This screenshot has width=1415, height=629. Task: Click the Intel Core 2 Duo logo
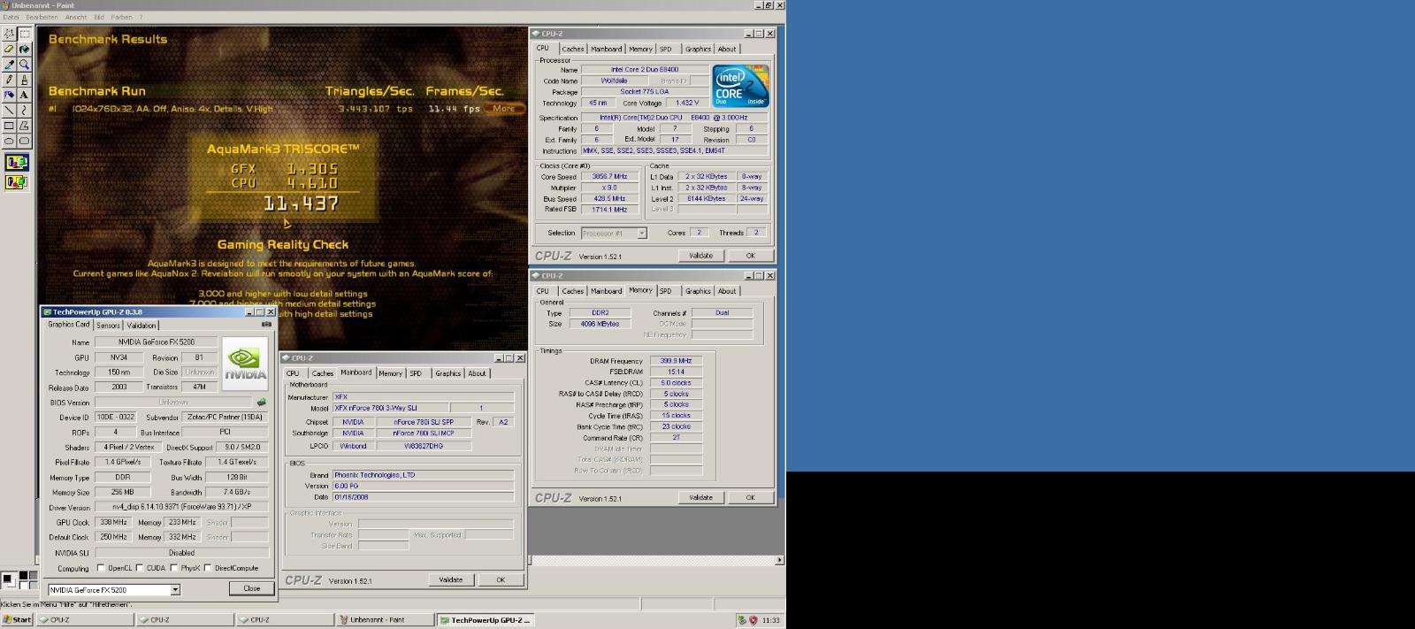coord(740,87)
